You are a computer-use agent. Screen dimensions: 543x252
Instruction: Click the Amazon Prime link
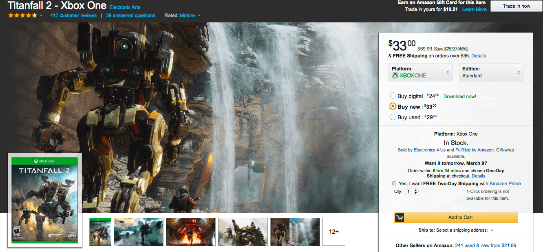tap(505, 184)
